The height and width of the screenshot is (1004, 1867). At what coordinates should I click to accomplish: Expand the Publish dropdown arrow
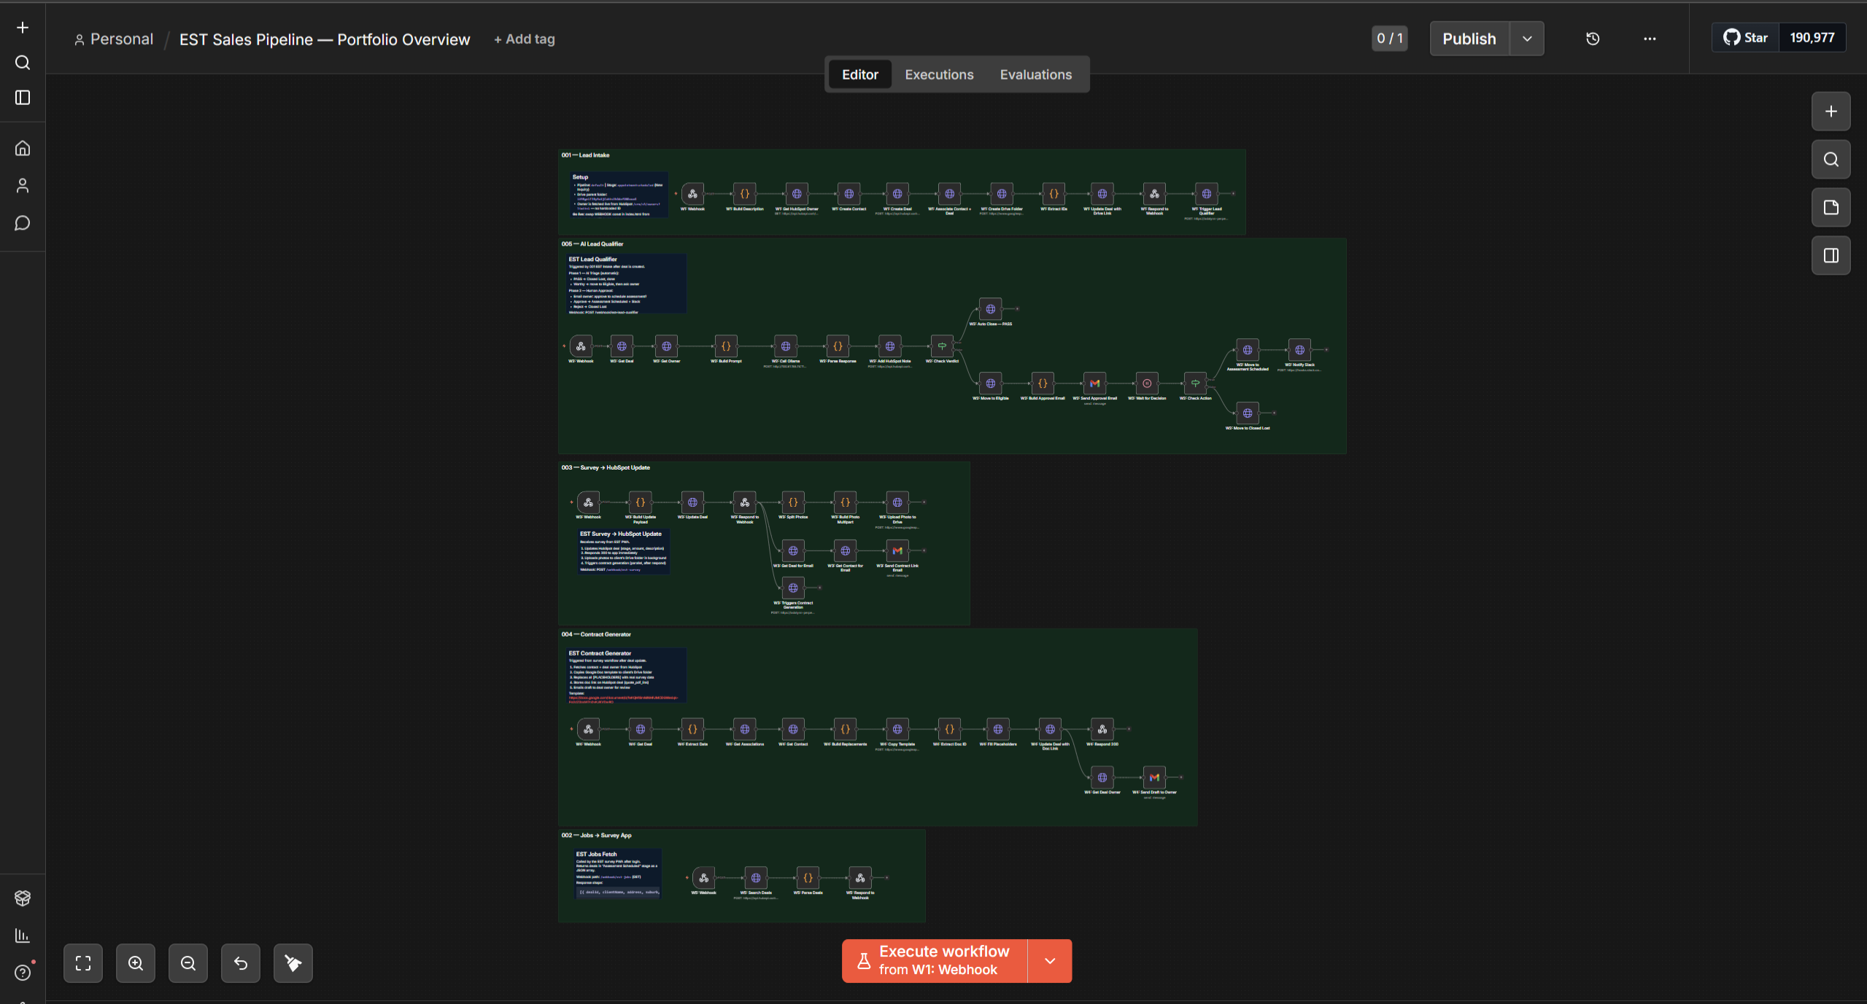1527,39
